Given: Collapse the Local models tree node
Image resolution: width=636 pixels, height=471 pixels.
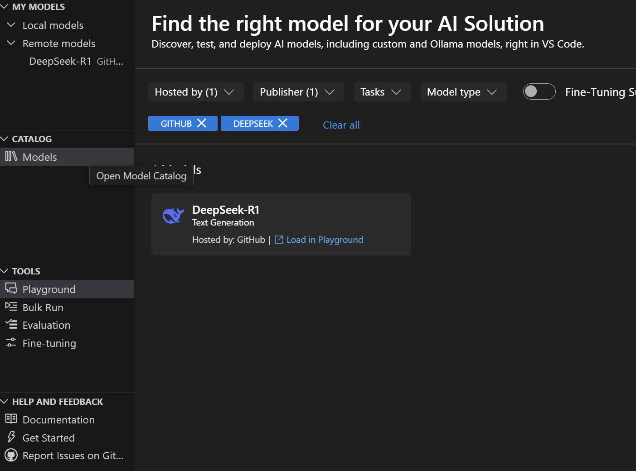Looking at the screenshot, I should [x=11, y=25].
